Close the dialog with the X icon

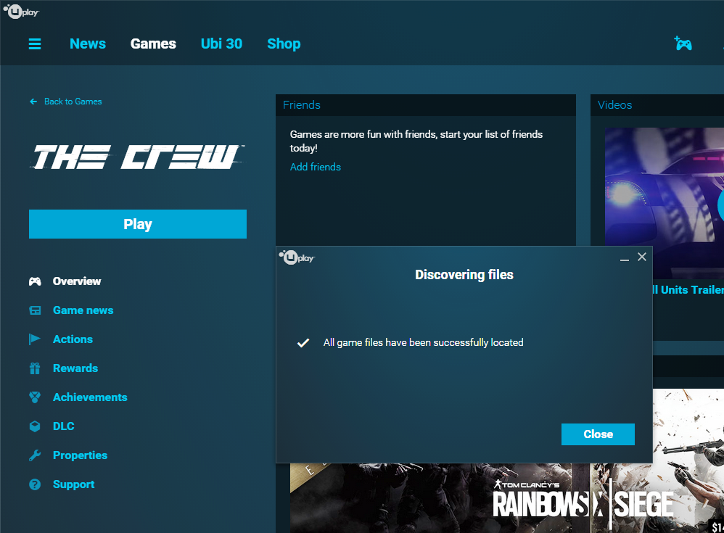[642, 257]
